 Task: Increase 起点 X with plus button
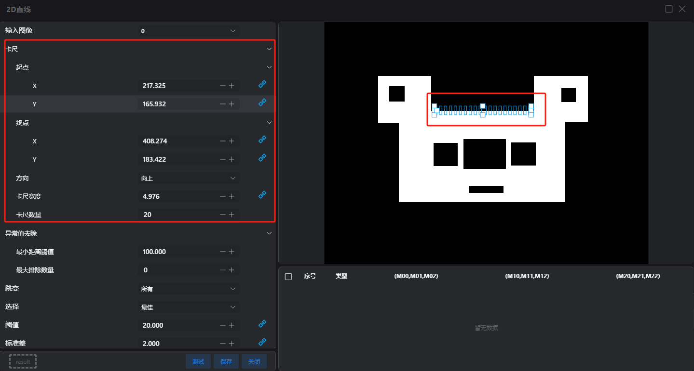pyautogui.click(x=231, y=86)
